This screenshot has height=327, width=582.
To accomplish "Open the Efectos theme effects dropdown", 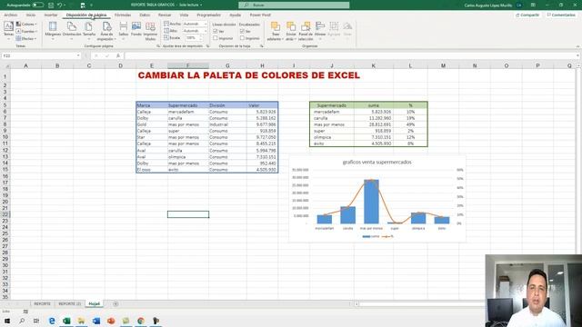I will coord(26,38).
